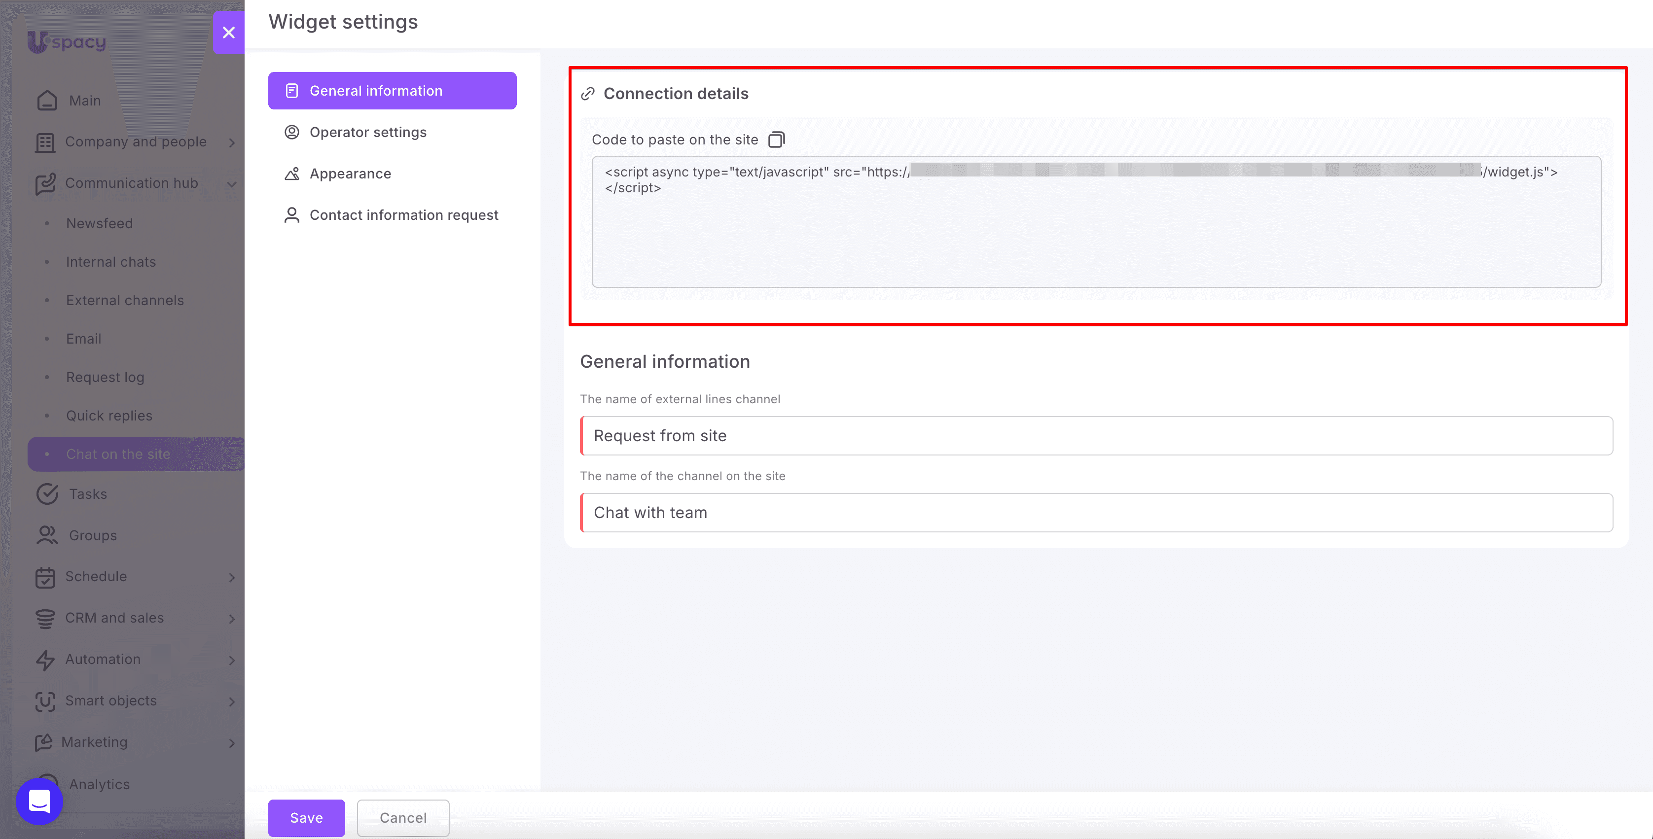1653x839 pixels.
Task: Click the Company and people building icon
Action: (x=45, y=142)
